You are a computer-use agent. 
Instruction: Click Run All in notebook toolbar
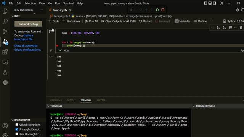[x=91, y=21]
